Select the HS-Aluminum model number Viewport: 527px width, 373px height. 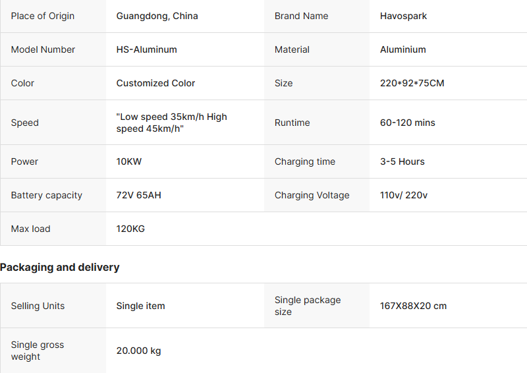pyautogui.click(x=146, y=49)
